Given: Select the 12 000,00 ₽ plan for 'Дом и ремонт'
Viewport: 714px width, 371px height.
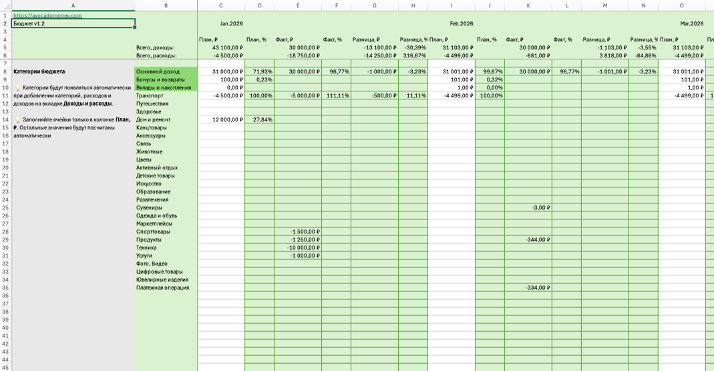Looking at the screenshot, I should point(221,119).
